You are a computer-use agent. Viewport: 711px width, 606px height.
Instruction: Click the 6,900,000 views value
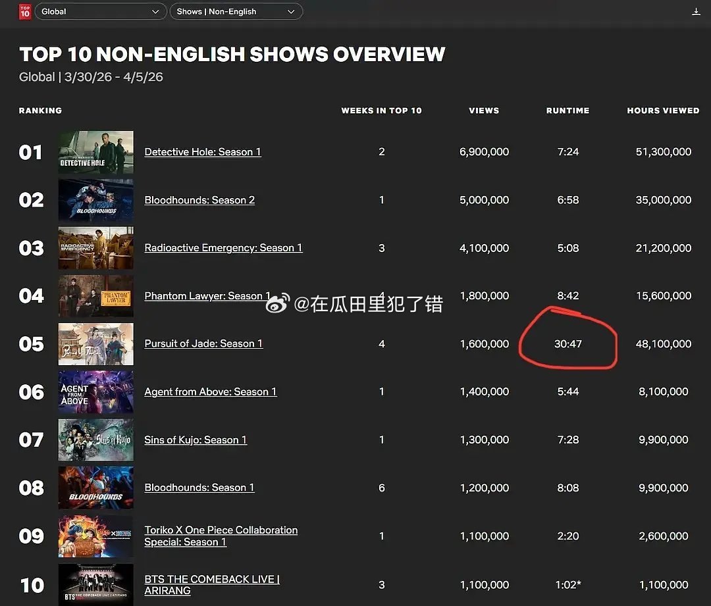point(484,152)
